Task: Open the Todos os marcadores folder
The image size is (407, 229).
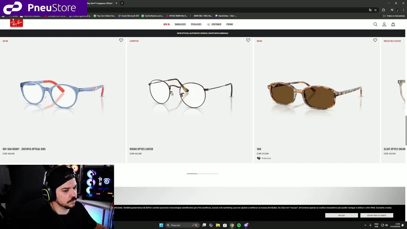Action: (394, 16)
